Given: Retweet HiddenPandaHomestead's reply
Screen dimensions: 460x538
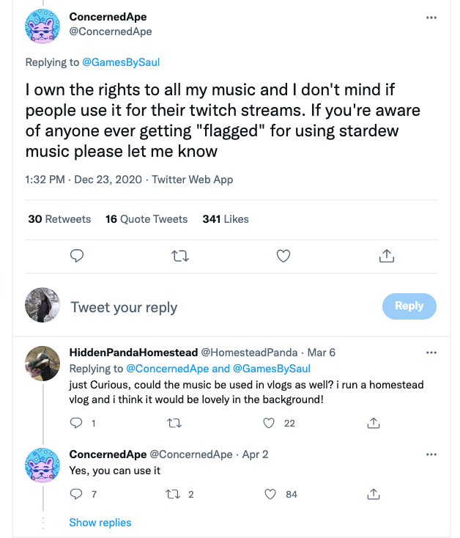Looking at the screenshot, I should coord(174,423).
